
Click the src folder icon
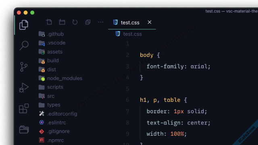click(x=42, y=96)
